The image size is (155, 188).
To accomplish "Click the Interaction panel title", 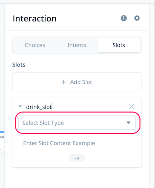I will 34,19.
